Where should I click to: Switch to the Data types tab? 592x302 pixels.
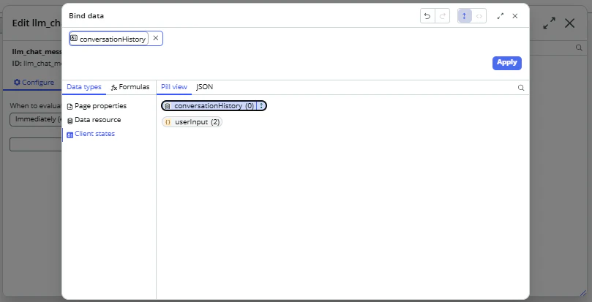click(x=84, y=87)
